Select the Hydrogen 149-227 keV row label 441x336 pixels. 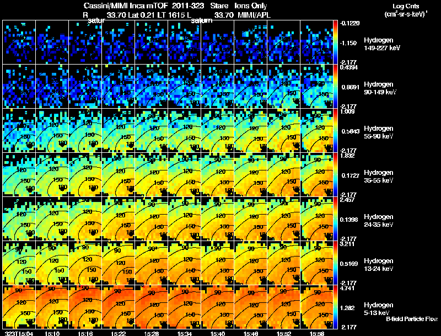pos(381,44)
